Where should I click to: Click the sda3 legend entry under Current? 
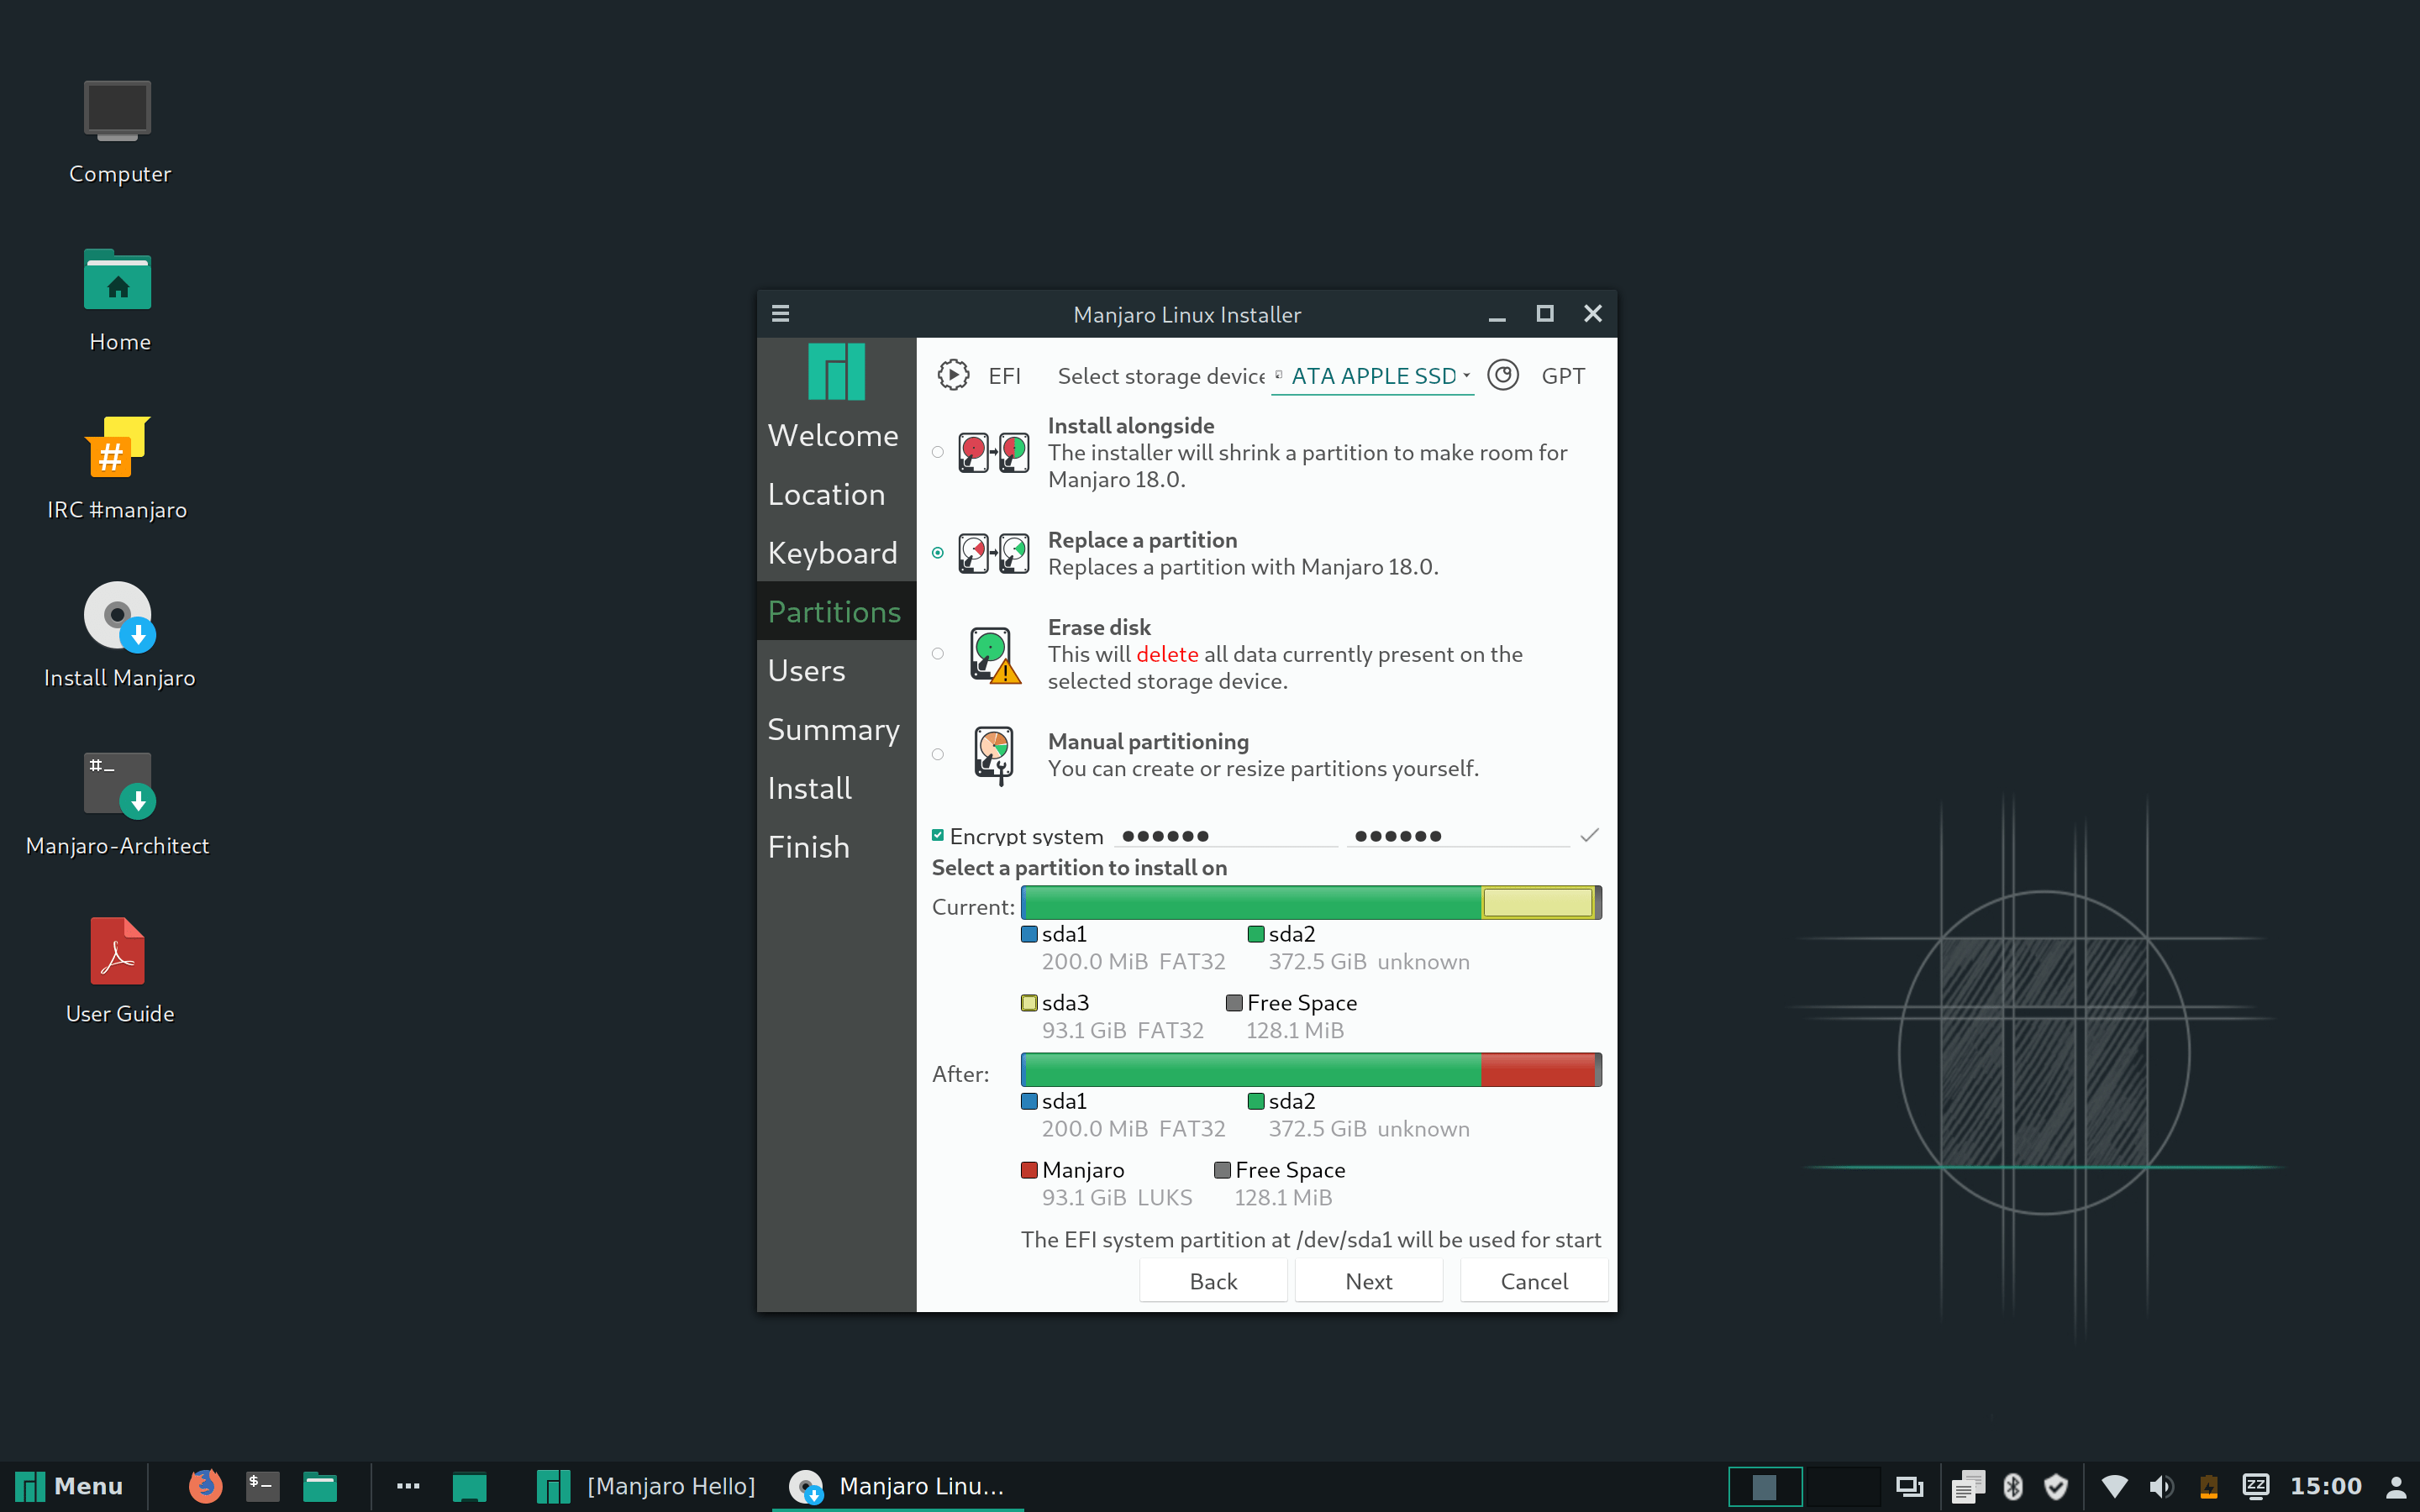(1113, 1016)
